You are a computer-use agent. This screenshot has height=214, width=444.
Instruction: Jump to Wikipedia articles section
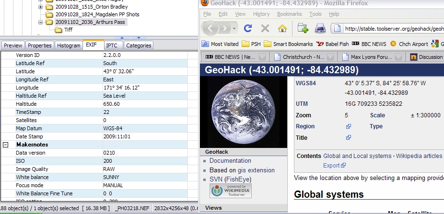coord(419,156)
